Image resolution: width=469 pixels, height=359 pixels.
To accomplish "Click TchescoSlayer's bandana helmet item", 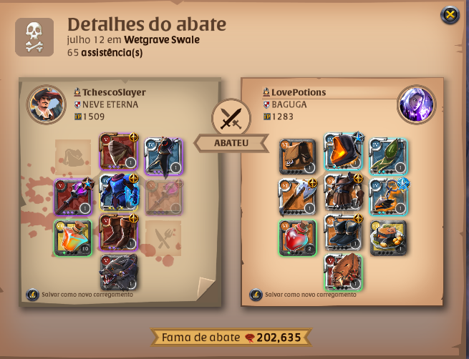I will click(118, 152).
